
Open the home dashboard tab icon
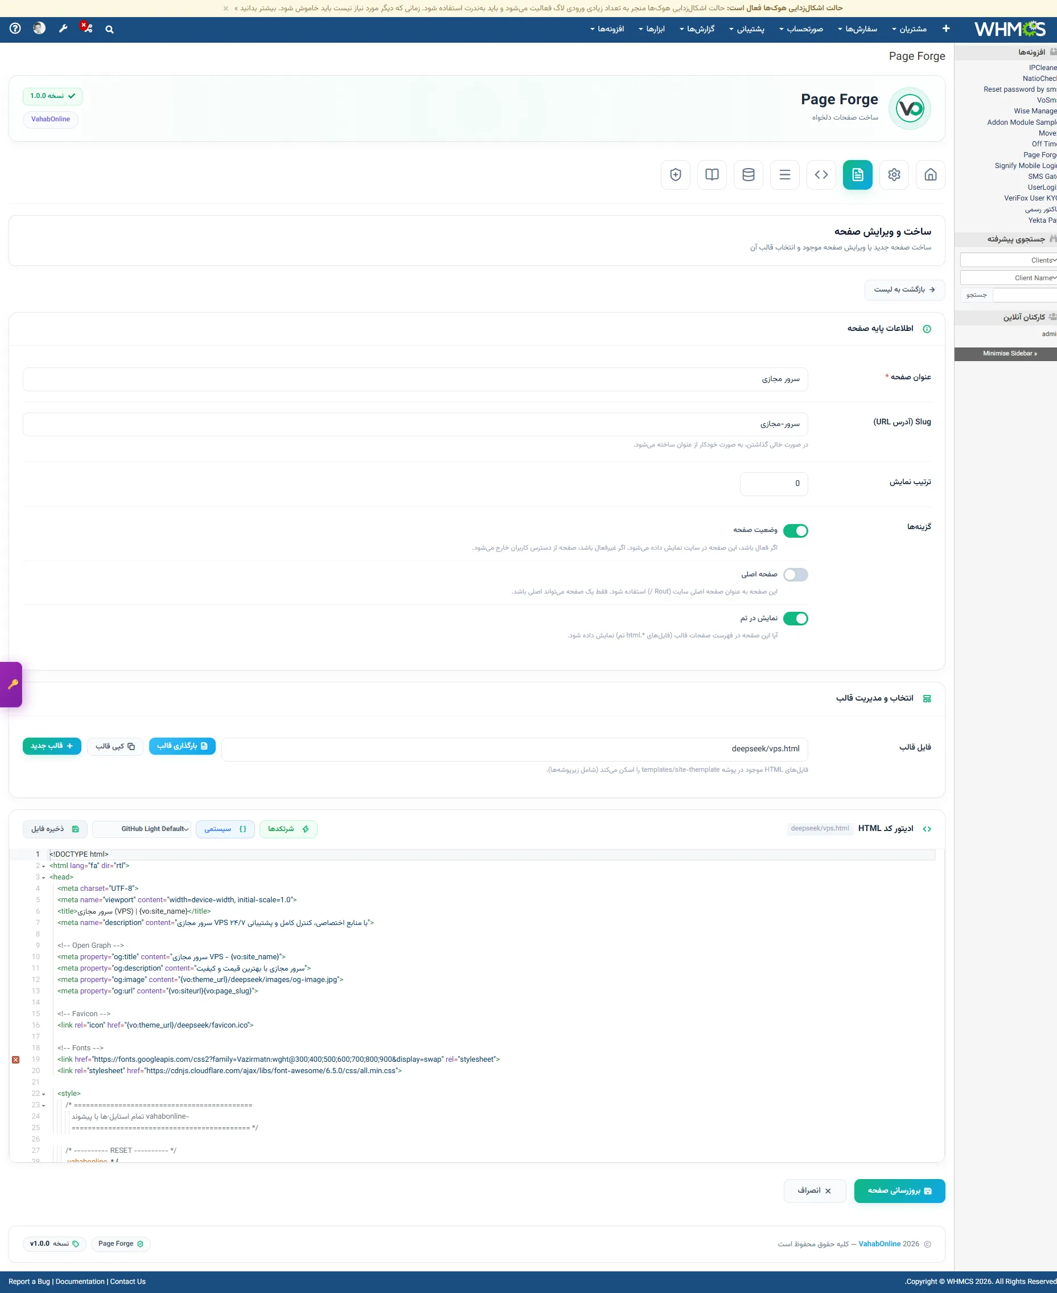tap(929, 175)
